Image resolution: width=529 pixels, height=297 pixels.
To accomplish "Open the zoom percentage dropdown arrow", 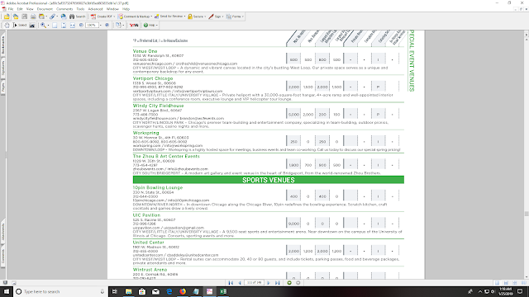I will [x=100, y=26].
